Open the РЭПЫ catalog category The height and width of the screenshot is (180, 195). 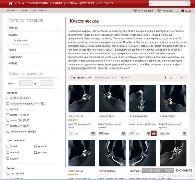pyautogui.click(x=12, y=50)
